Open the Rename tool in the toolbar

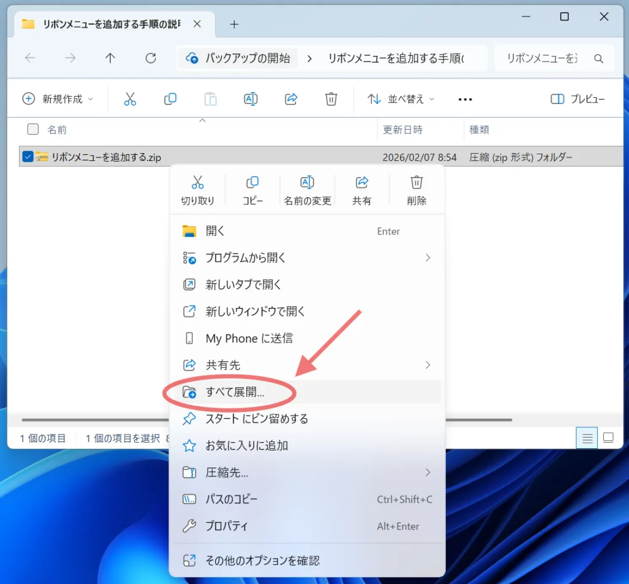(x=251, y=99)
